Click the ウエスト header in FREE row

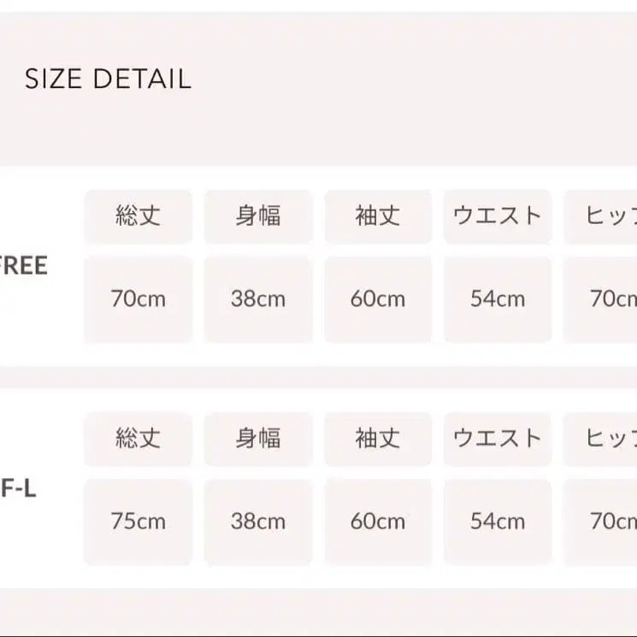click(x=497, y=215)
